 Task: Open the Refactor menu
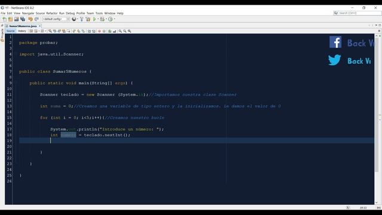pos(52,13)
